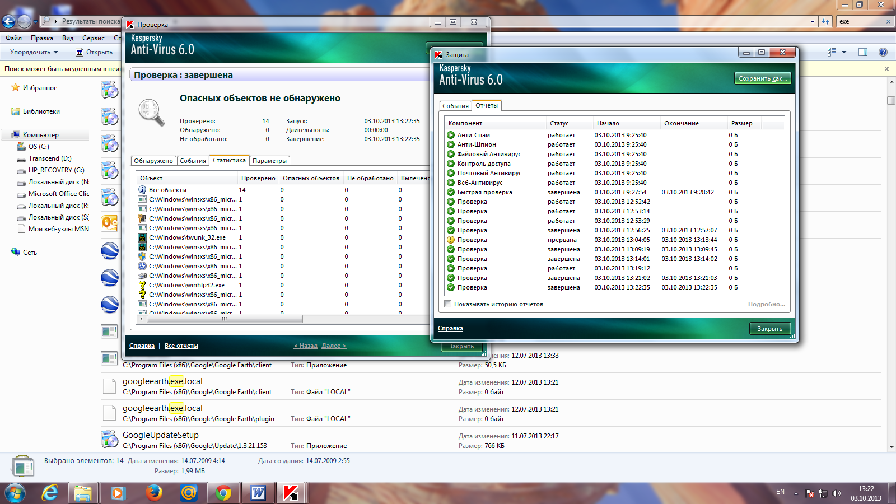This screenshot has width=896, height=504.
Task: Click the Файловый Антивирус status icon
Action: (x=451, y=154)
